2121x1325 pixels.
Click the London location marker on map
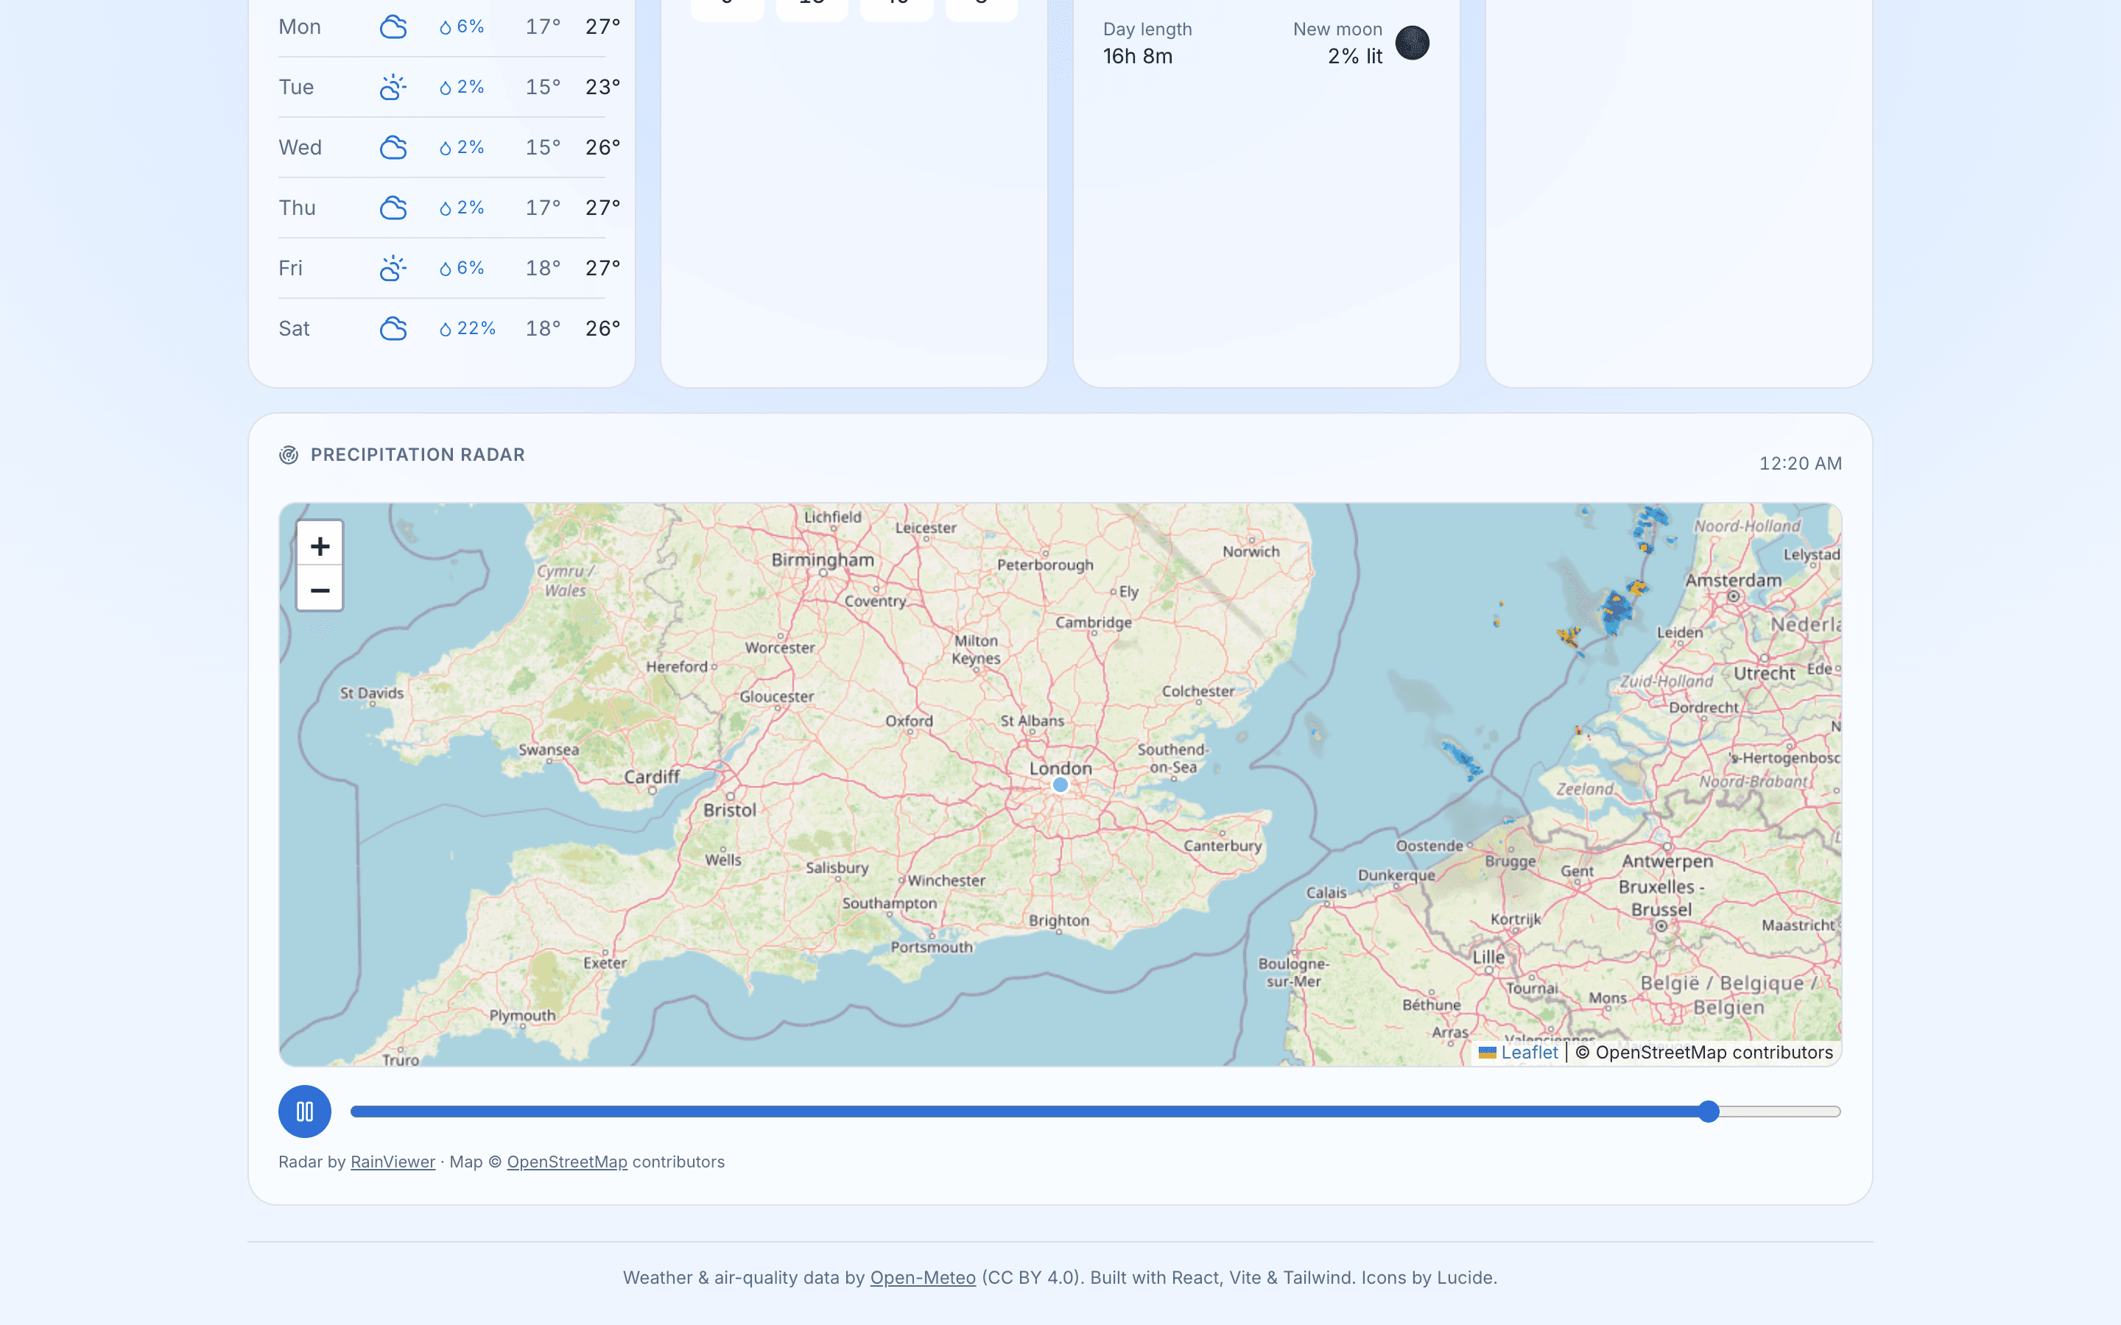(1060, 785)
